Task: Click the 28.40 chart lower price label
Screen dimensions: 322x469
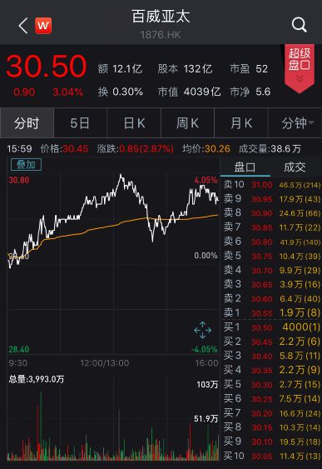Action: pos(19,349)
